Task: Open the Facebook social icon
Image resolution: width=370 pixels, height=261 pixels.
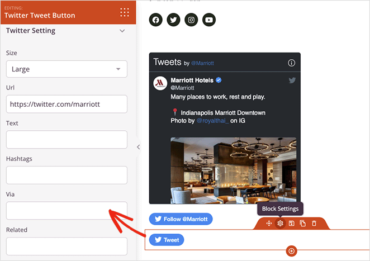Action: pyautogui.click(x=156, y=20)
